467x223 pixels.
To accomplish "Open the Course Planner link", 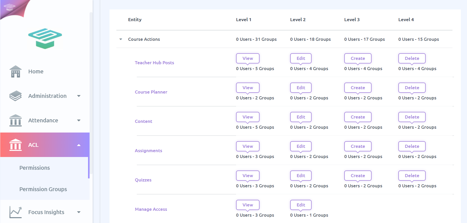I will coord(151,92).
